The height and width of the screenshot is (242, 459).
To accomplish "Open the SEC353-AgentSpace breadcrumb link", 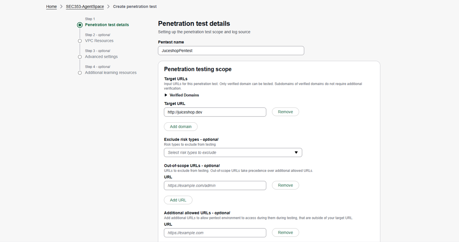I will point(85,7).
